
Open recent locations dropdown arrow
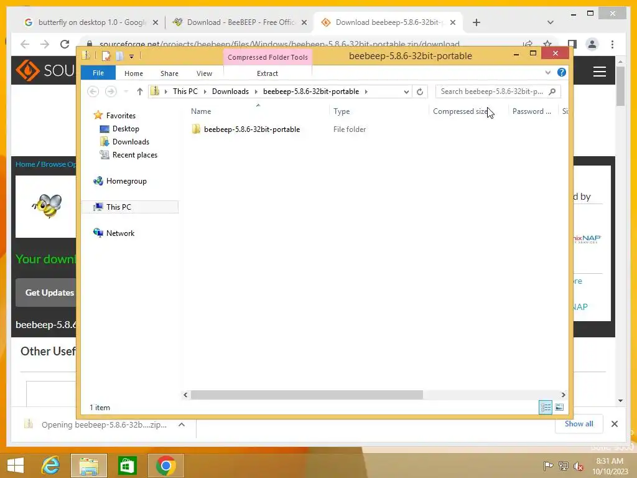(126, 91)
